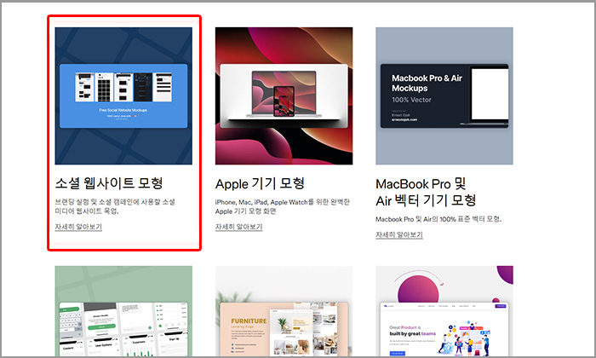The image size is (596, 358).
Task: Click the Apple 기기 모형 title
Action: tap(260, 184)
